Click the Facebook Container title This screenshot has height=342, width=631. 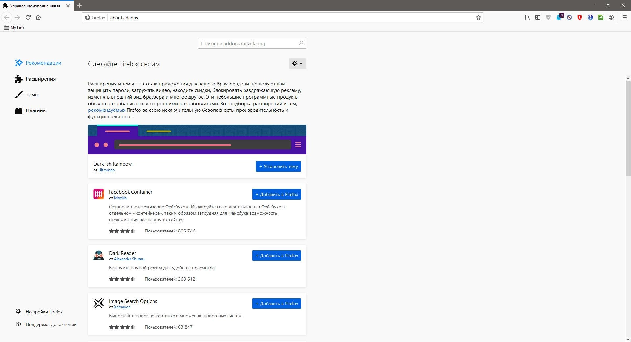pos(130,192)
